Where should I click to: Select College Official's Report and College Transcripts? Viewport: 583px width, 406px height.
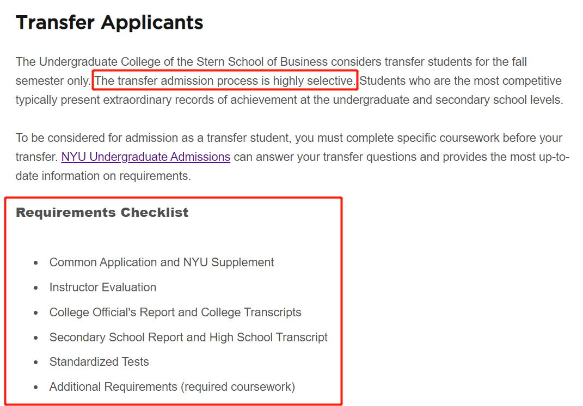175,313
